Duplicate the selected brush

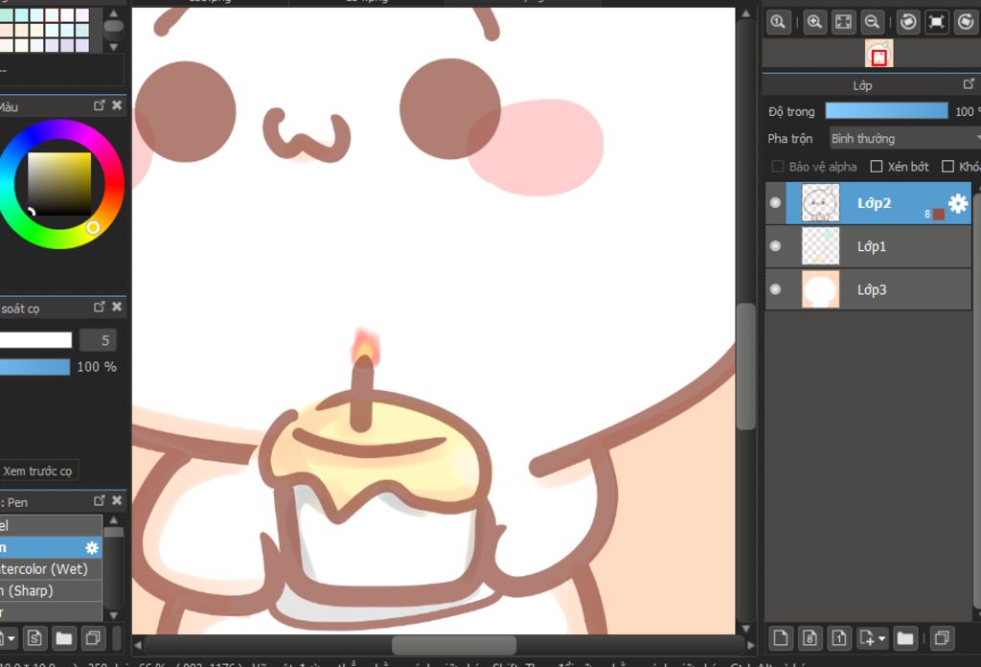point(93,638)
